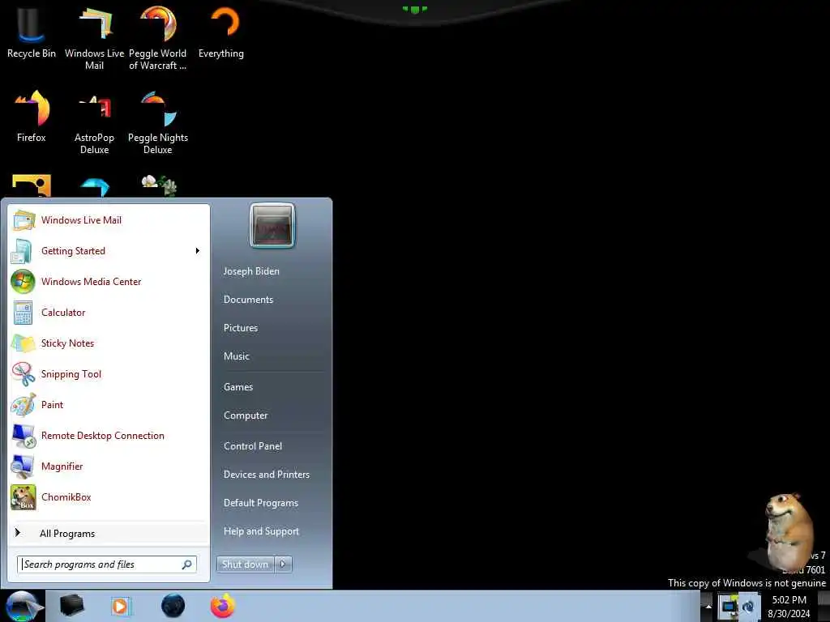The height and width of the screenshot is (622, 830).
Task: Open Sticky Notes from Start menu
Action: tap(109, 343)
